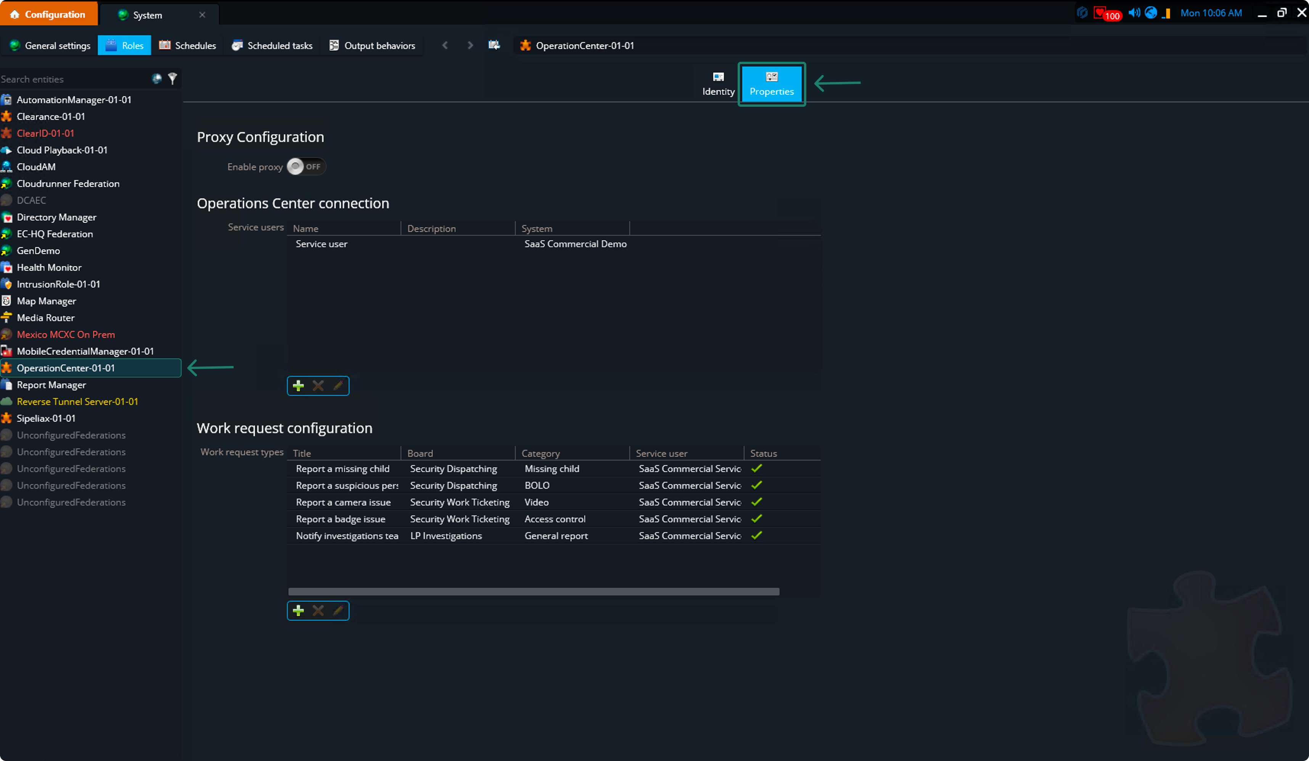Toggle the Enable proxy switch

(306, 167)
